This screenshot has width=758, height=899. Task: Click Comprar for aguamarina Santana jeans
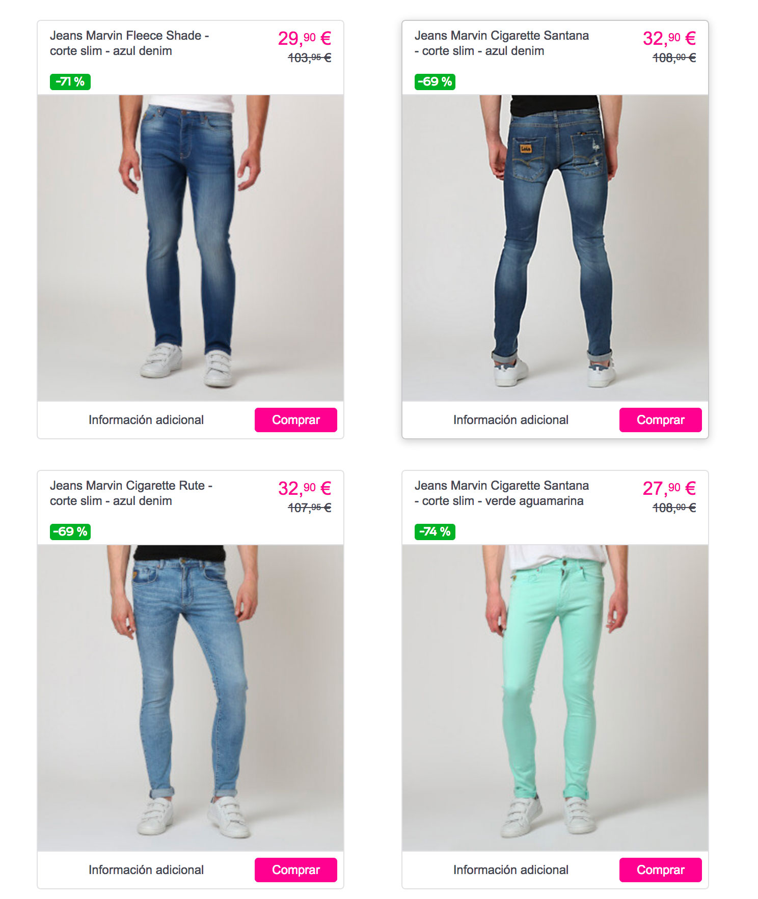[x=660, y=869]
